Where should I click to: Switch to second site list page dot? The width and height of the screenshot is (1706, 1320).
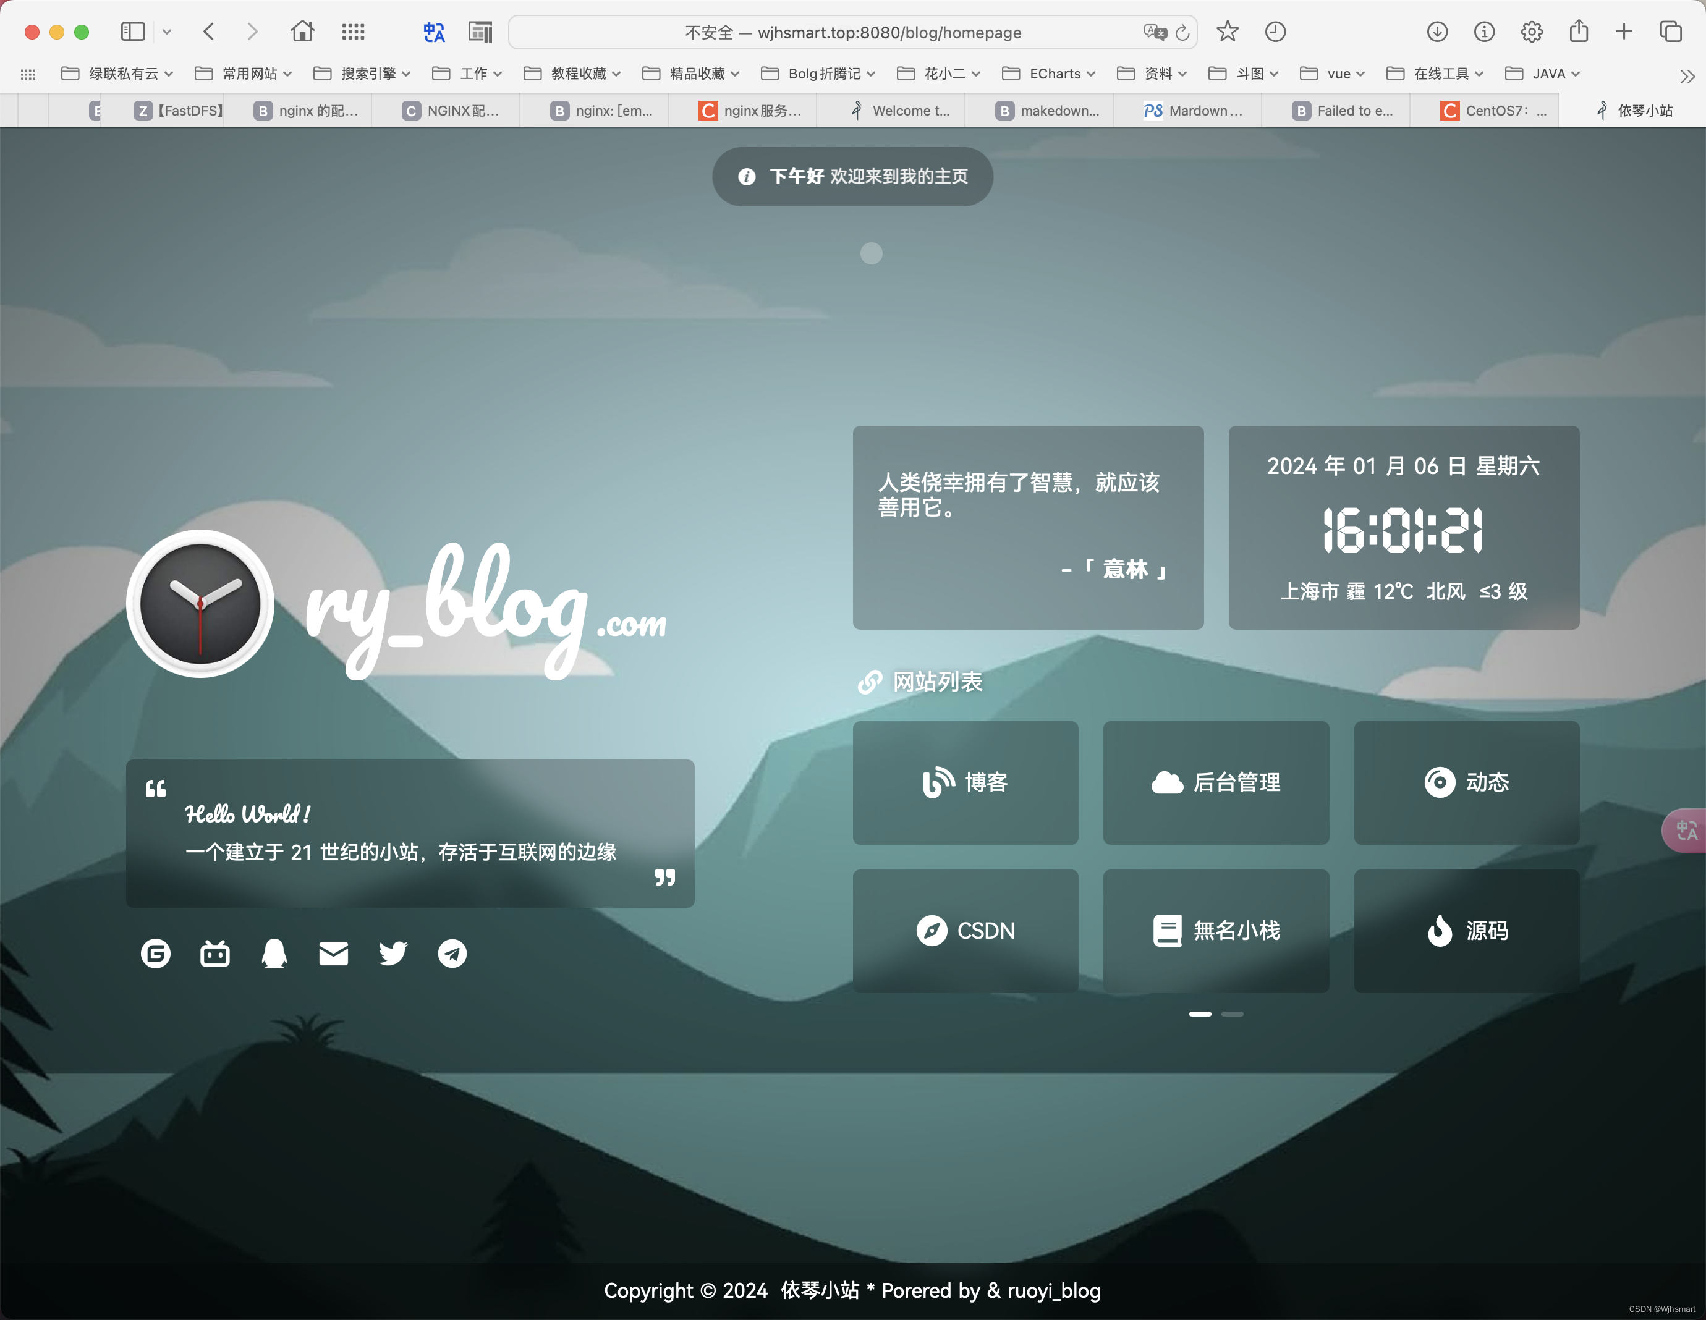pos(1233,1014)
